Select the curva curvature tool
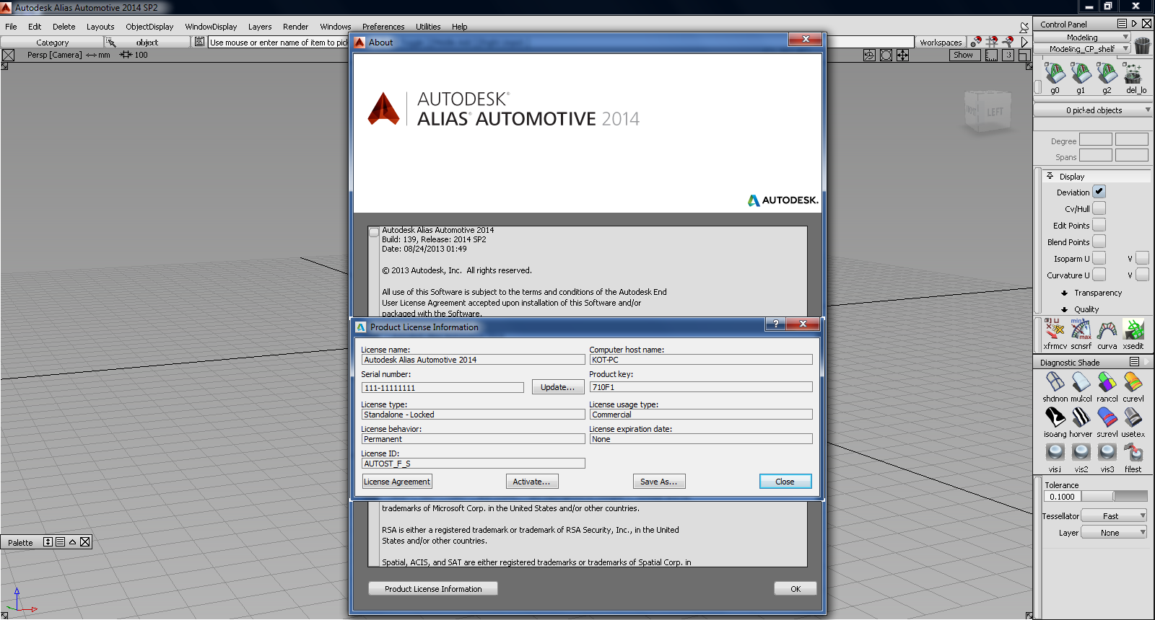 pyautogui.click(x=1107, y=329)
